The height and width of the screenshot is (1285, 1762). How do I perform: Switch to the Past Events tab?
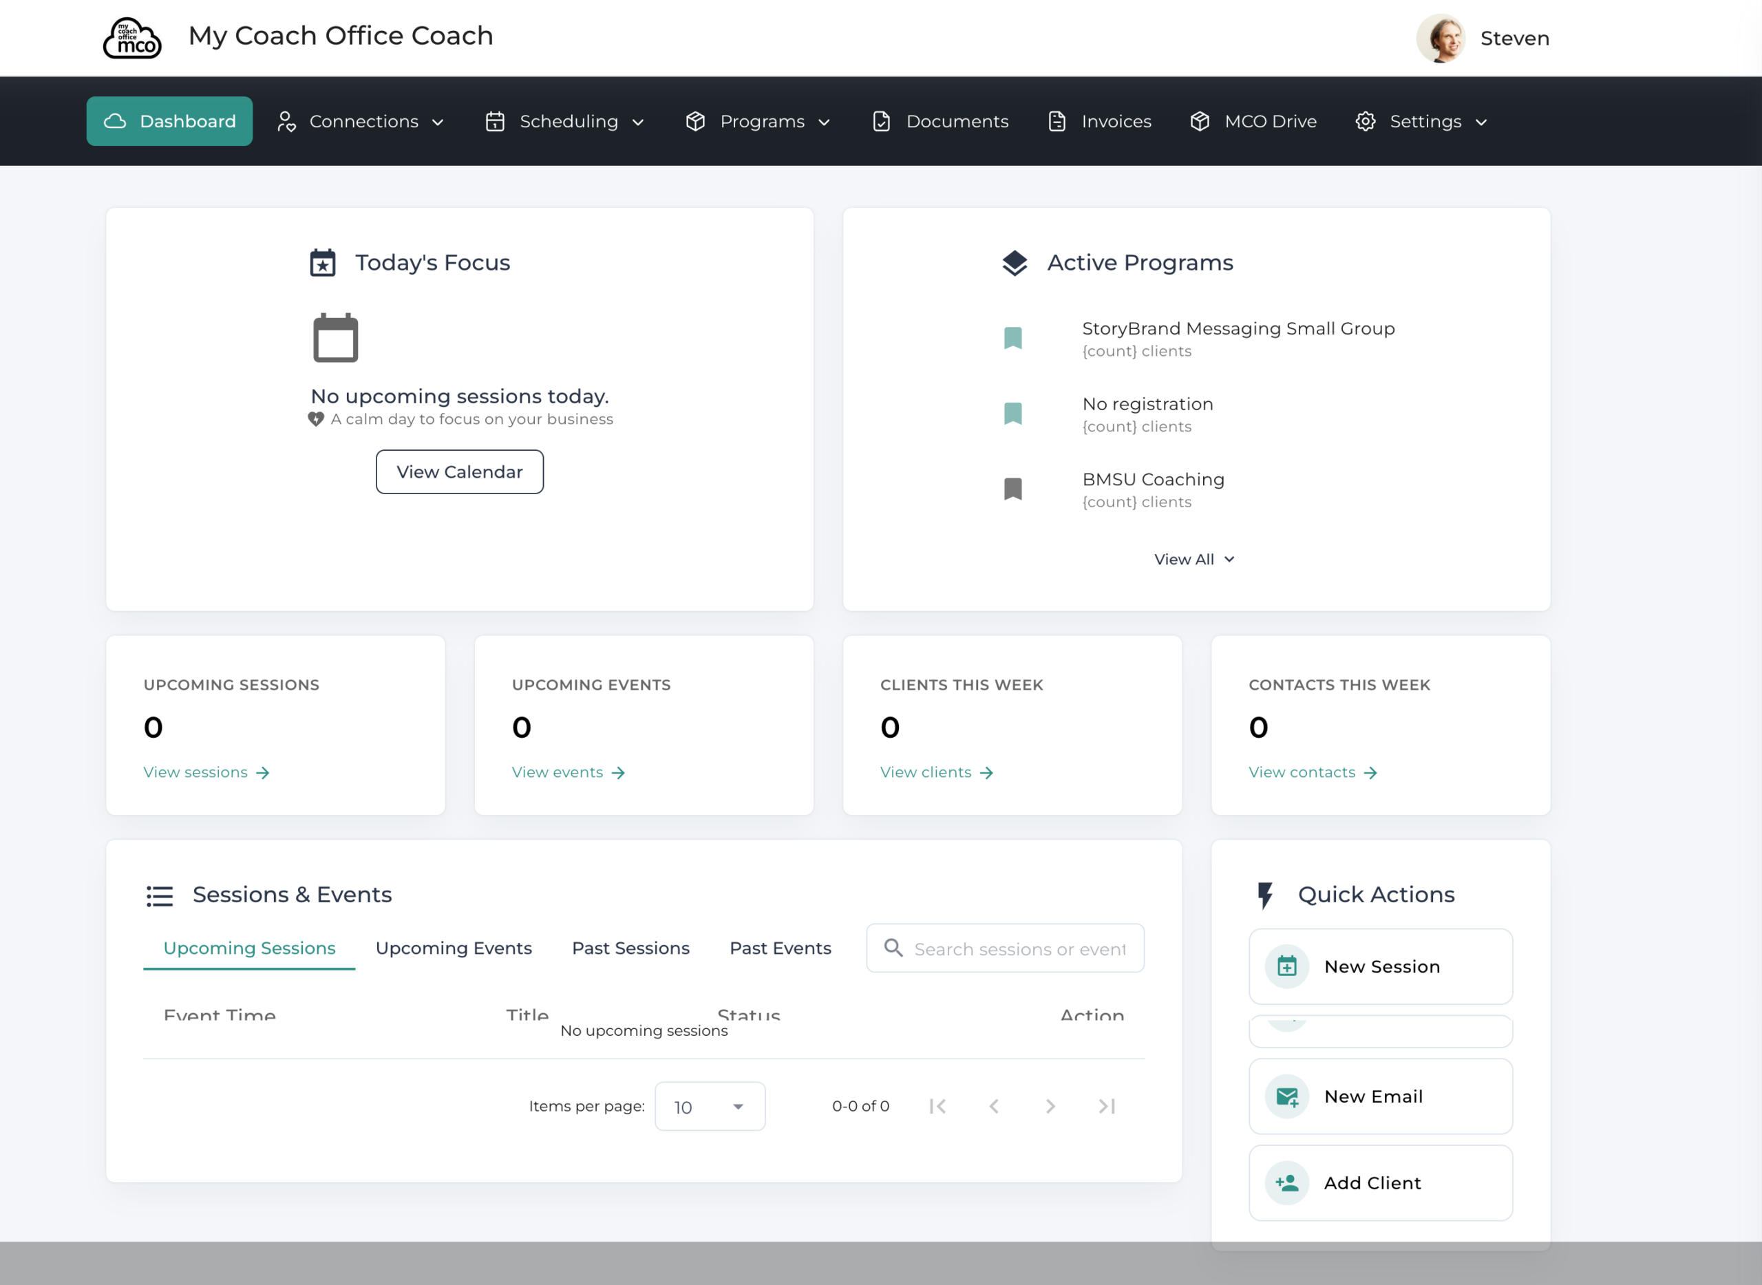click(x=781, y=948)
